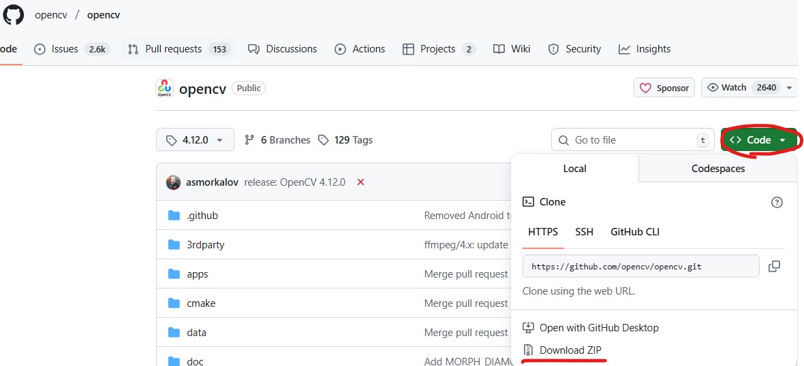Click the Clone terminal icon
Viewport: 804px width, 366px height.
point(528,201)
